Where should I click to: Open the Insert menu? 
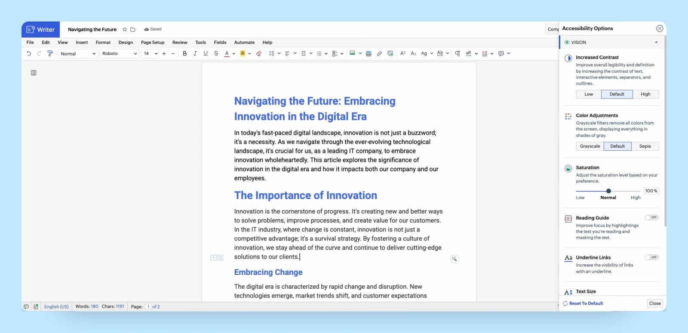82,42
